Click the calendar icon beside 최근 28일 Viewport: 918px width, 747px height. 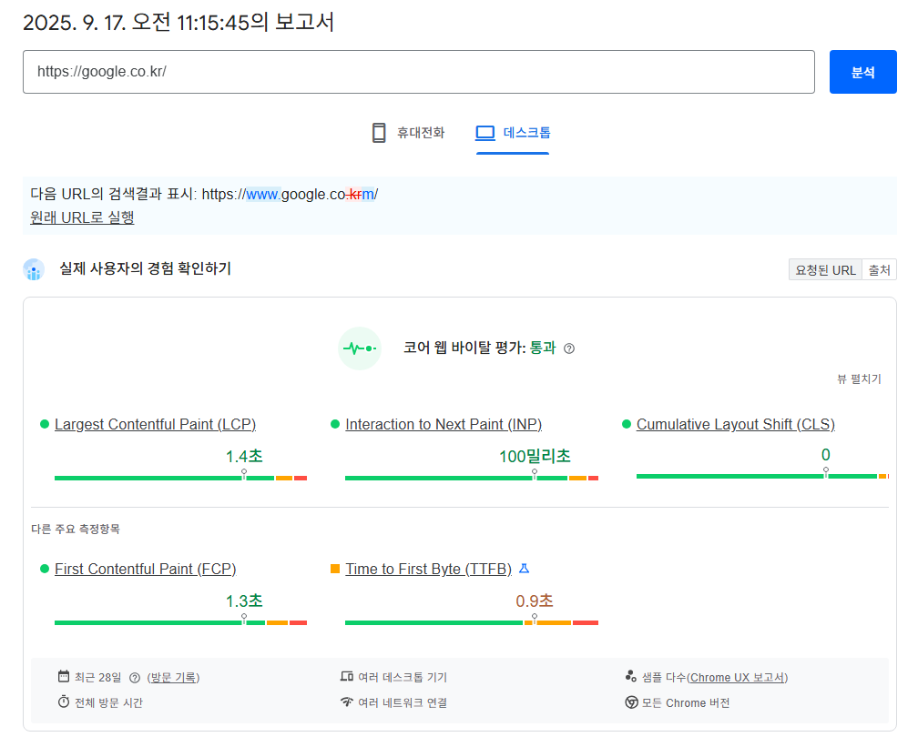pos(64,676)
